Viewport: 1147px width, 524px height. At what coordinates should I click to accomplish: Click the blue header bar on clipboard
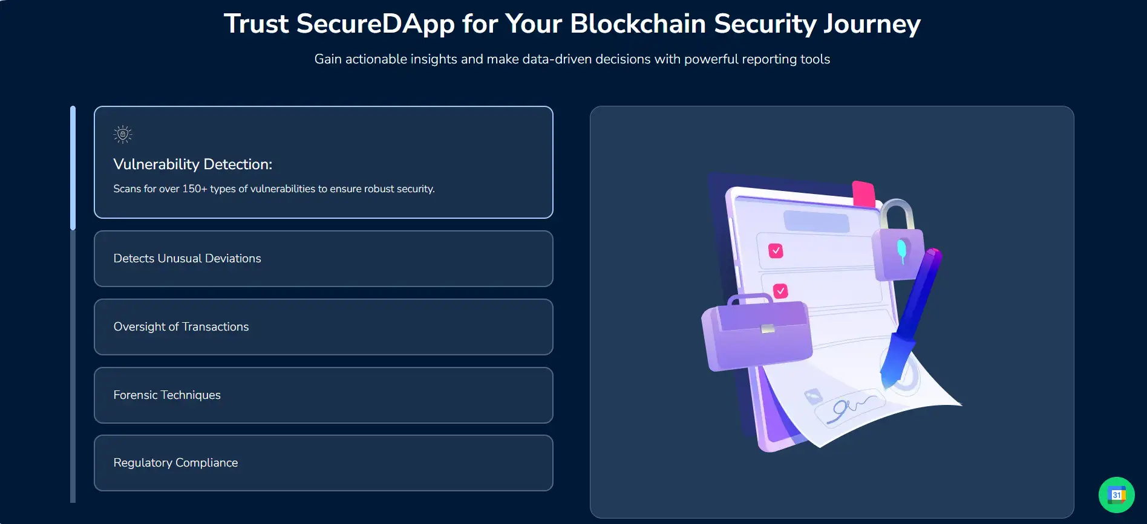(x=816, y=221)
